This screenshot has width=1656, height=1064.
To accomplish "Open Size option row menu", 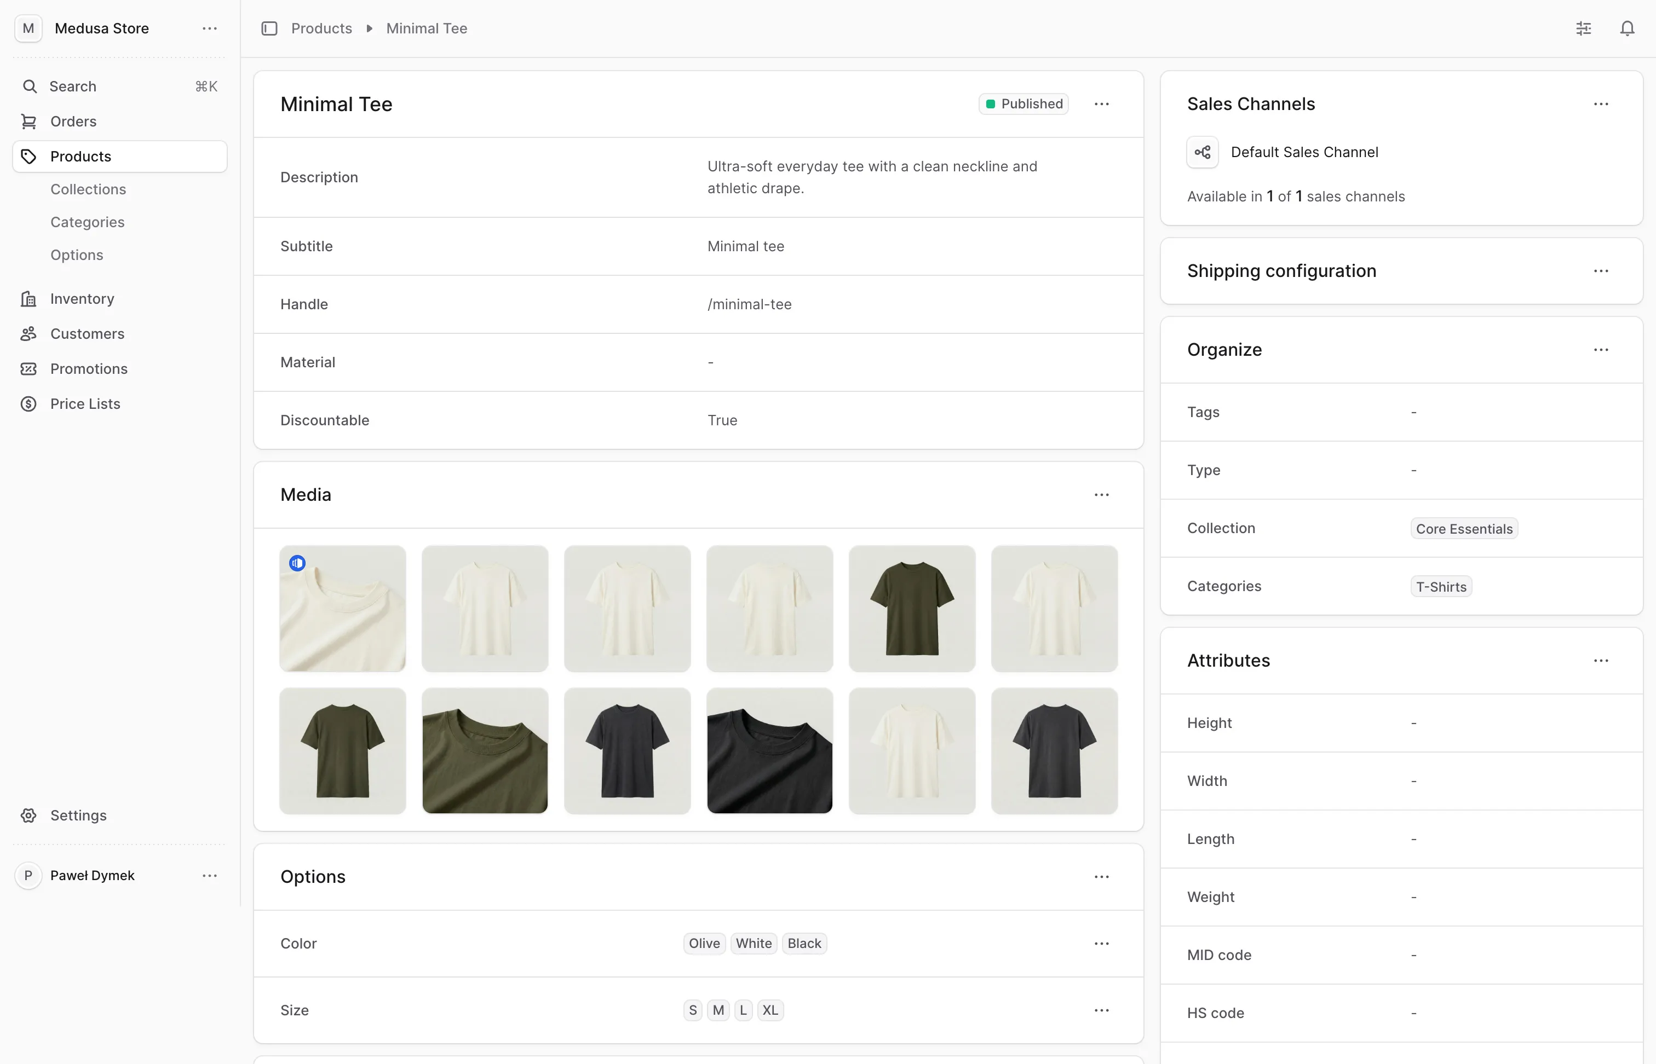I will click(x=1102, y=1010).
